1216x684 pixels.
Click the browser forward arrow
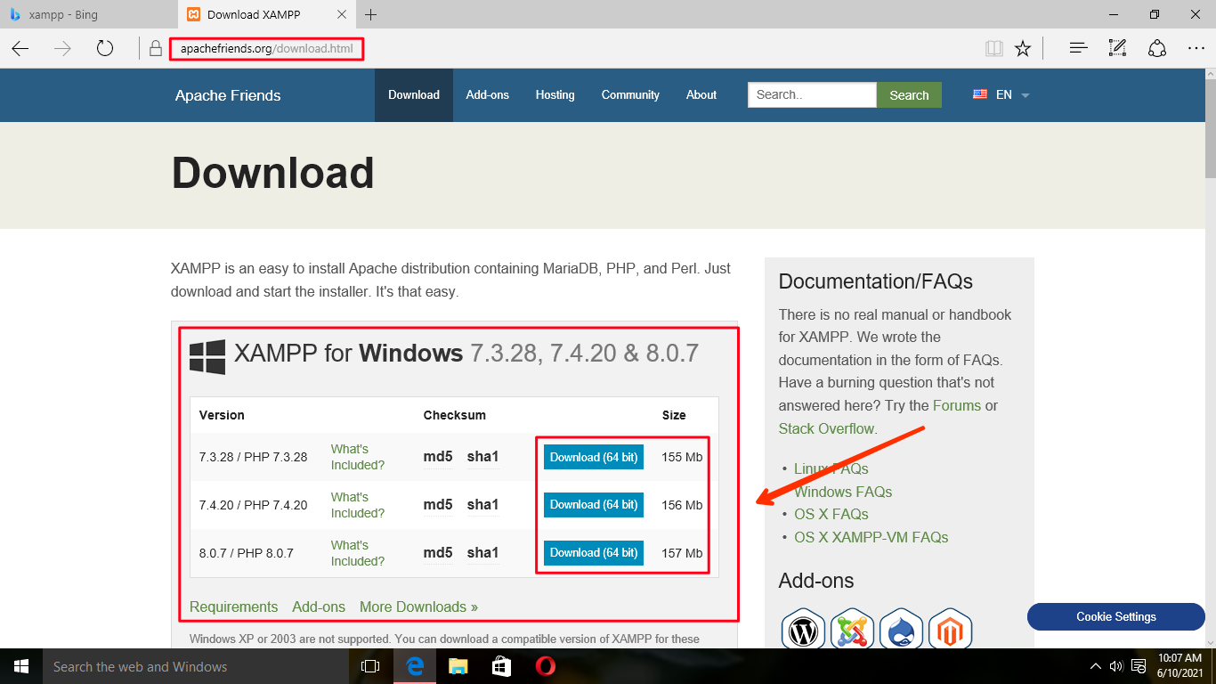62,48
